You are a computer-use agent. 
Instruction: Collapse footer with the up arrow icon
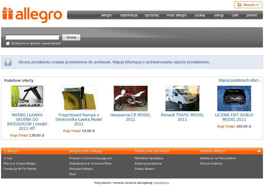[259, 151]
